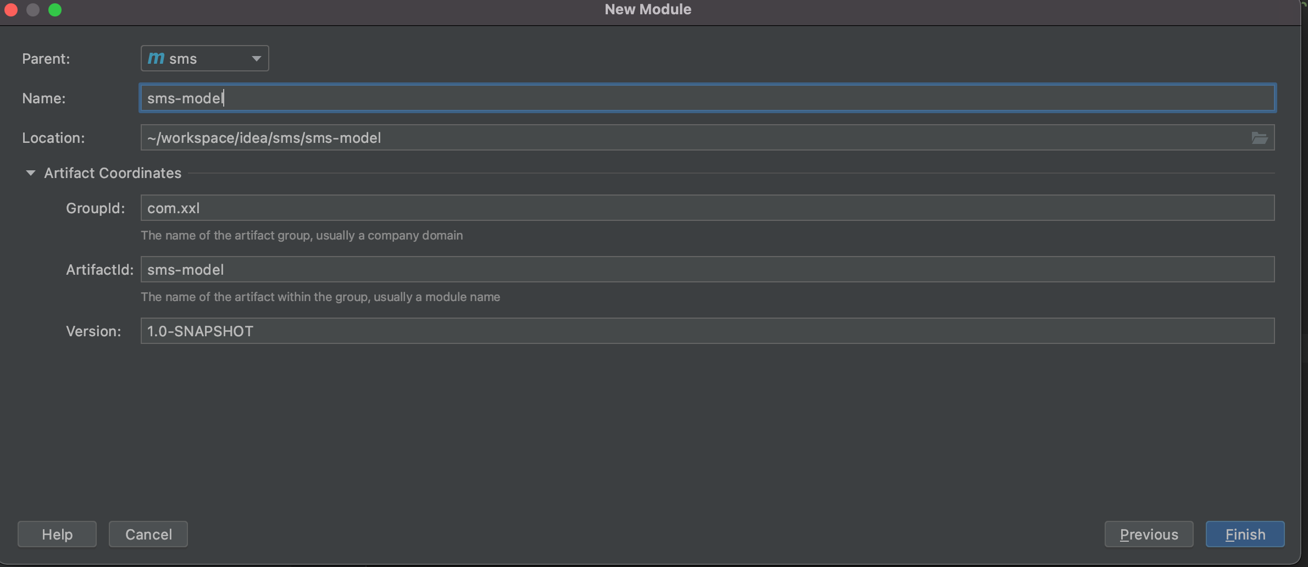
Task: Click the gray minimize window button
Action: click(33, 10)
